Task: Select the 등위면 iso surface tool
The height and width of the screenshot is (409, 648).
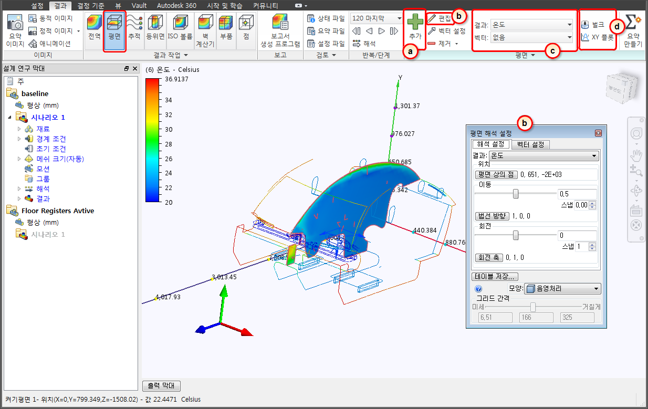Action: click(155, 31)
